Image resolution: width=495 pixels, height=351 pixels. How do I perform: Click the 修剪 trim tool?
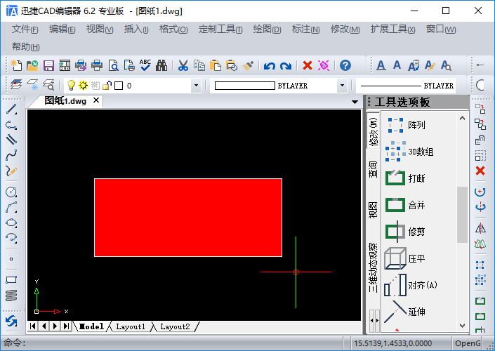405,232
